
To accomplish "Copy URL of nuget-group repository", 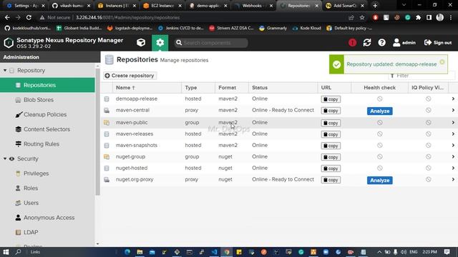I will [x=331, y=157].
